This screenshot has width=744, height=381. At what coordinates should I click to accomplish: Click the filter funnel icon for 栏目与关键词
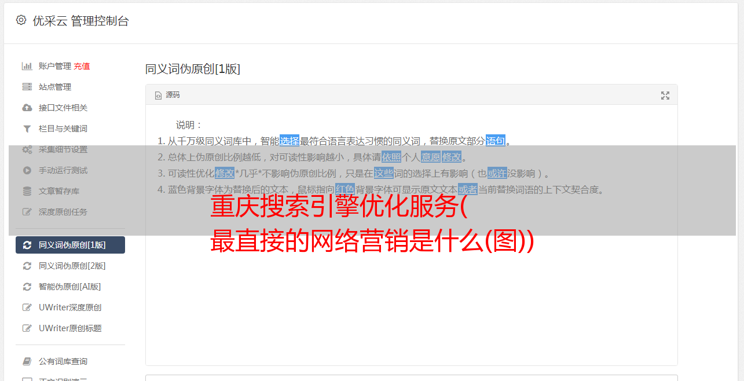(x=27, y=129)
